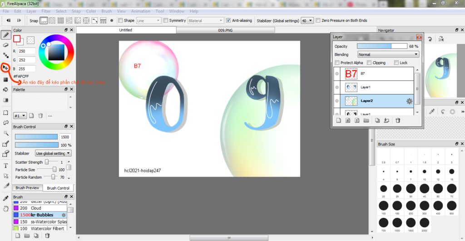
Task: Expand the hidden toolbar items chevron
Action: coord(462,111)
